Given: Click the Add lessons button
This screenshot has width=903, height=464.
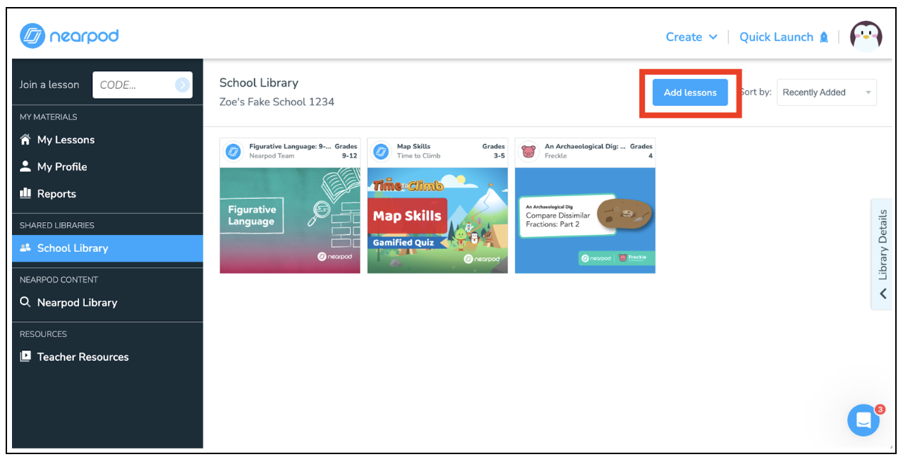Looking at the screenshot, I should [x=690, y=92].
